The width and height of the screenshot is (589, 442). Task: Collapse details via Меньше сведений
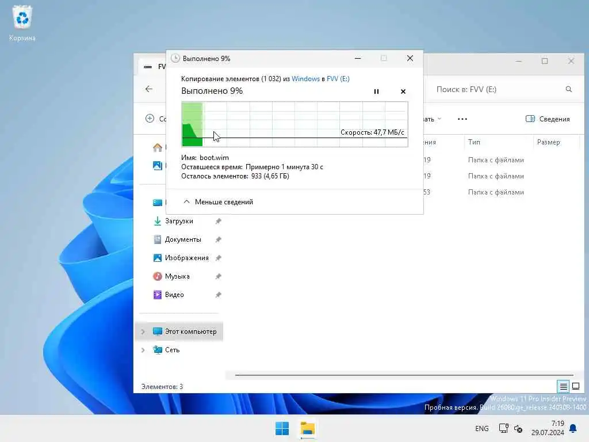click(218, 202)
